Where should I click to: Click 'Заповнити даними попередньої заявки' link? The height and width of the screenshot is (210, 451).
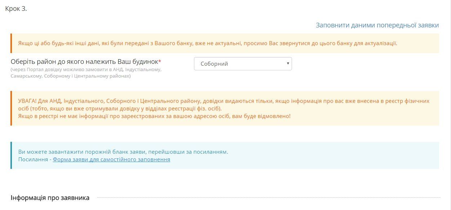click(x=377, y=25)
